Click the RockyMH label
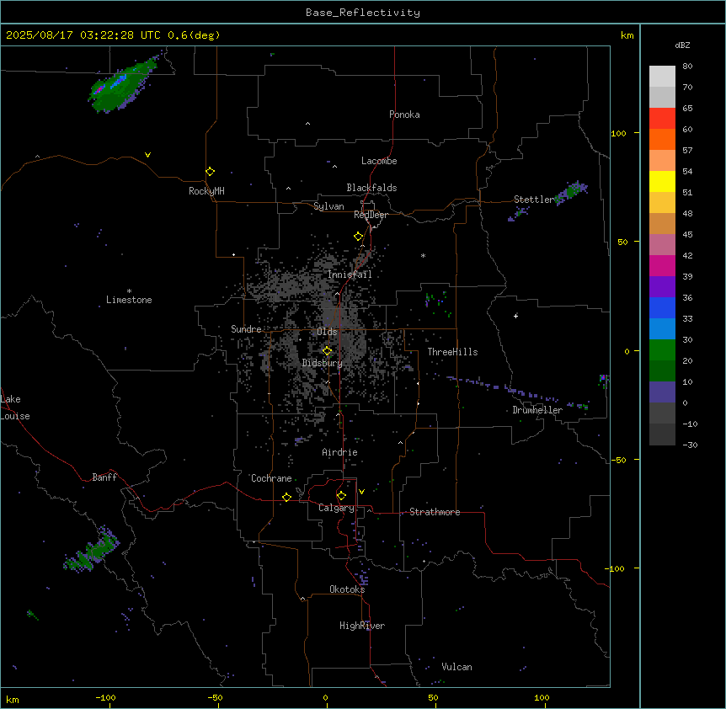The image size is (726, 709). pyautogui.click(x=206, y=191)
